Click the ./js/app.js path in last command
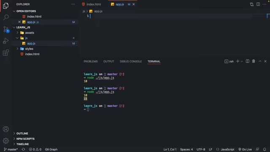Screen dimensions: 270x152 105,92
